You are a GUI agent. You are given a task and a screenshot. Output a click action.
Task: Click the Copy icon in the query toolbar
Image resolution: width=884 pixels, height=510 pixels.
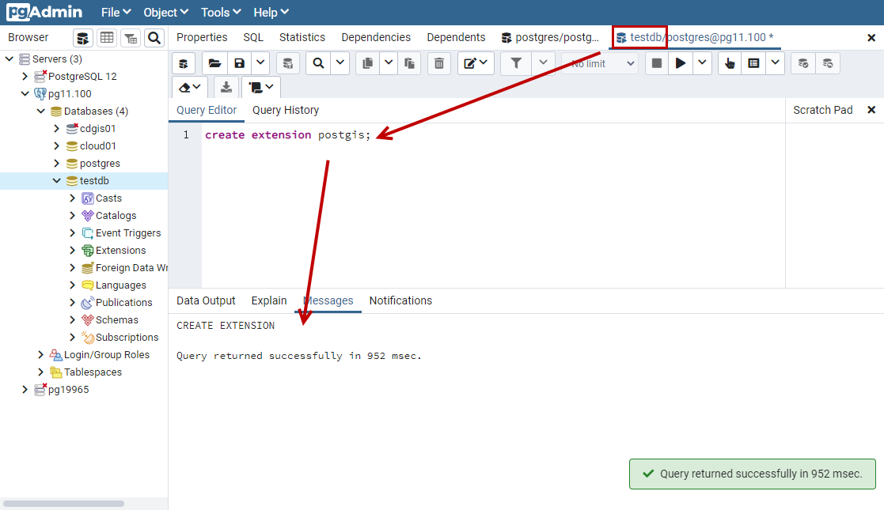(x=367, y=63)
